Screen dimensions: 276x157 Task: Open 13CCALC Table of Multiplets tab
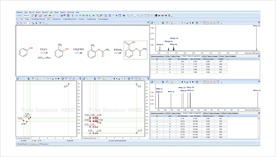230,113
